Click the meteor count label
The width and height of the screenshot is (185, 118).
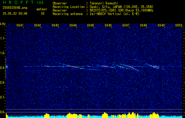(x=42, y=9)
